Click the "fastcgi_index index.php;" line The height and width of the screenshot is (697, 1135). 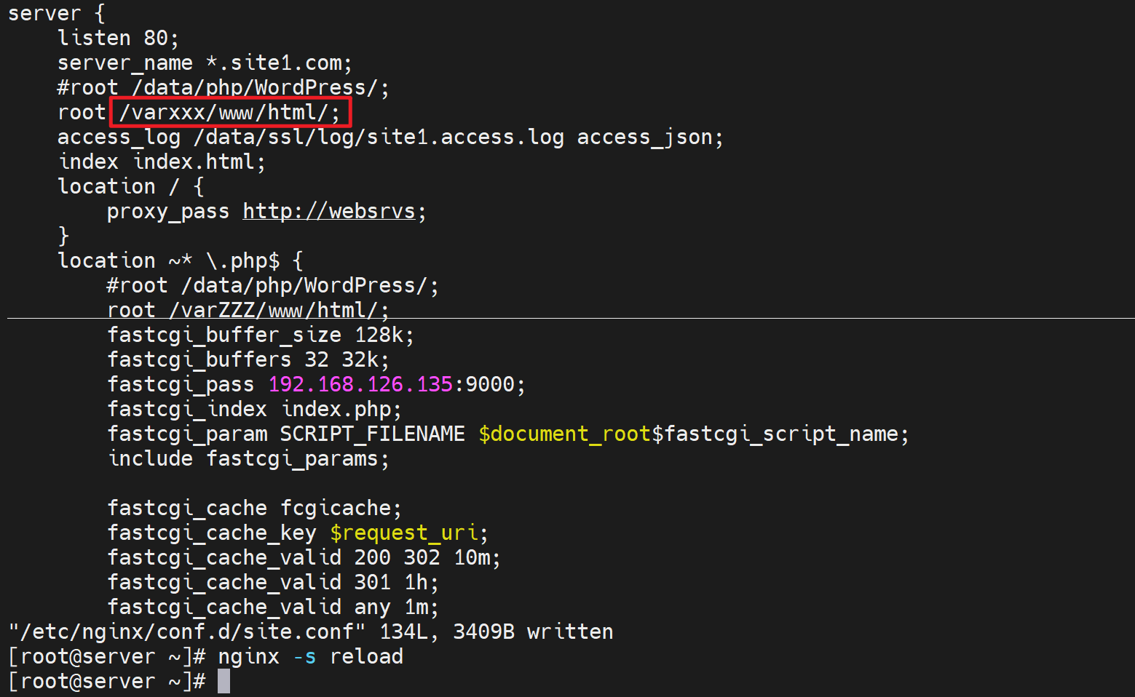(x=254, y=410)
